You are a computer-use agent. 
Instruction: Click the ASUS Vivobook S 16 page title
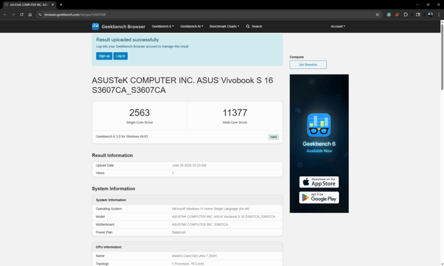(x=183, y=85)
